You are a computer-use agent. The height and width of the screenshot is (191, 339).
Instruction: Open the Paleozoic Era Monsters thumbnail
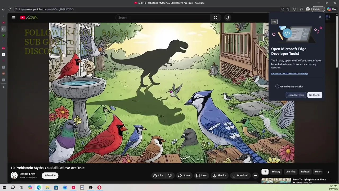point(276,181)
